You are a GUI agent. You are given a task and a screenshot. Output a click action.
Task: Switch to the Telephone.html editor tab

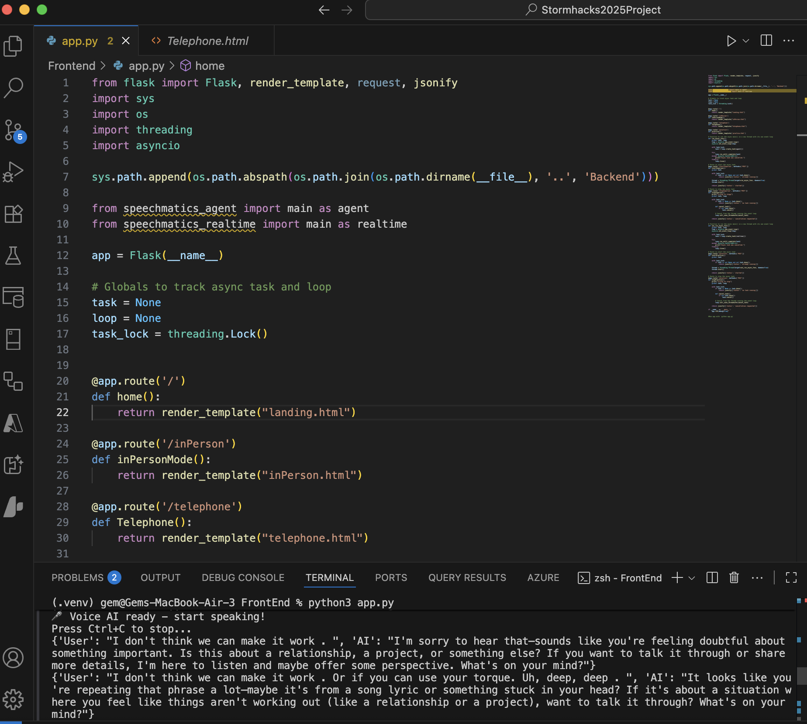[x=207, y=41]
